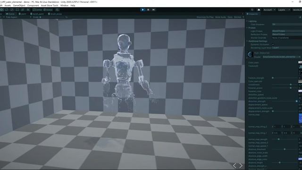Switch to the paint tab
Screen dimensions: 302x170
pyautogui.click(x=23, y=14)
